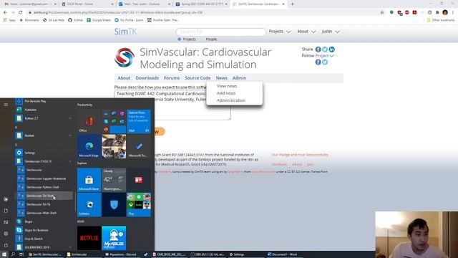Select the Projects search radio button

tap(180, 39)
